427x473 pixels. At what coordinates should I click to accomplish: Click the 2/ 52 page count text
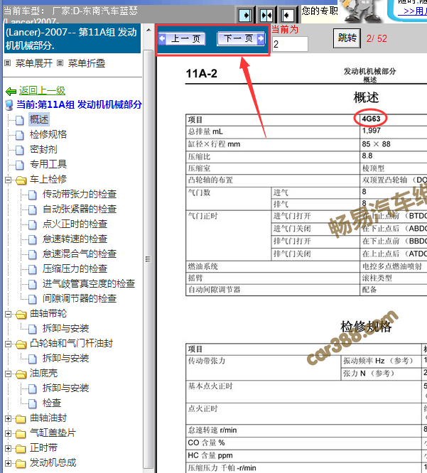(x=377, y=38)
